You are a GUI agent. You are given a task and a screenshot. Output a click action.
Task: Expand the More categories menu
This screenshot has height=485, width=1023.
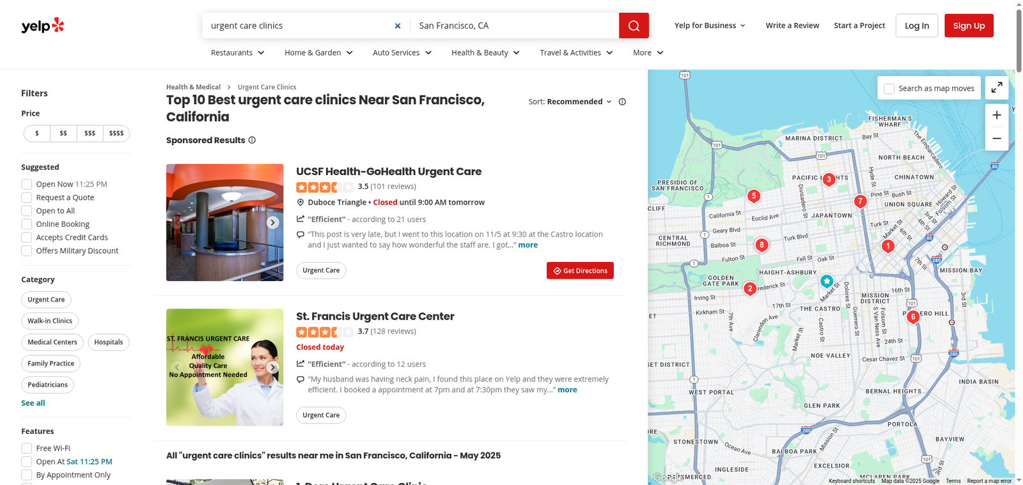648,52
